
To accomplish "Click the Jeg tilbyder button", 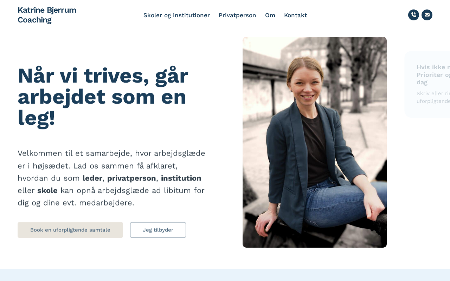I will click(158, 230).
